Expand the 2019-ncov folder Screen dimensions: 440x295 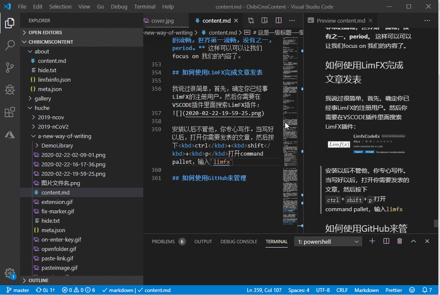(82, 117)
